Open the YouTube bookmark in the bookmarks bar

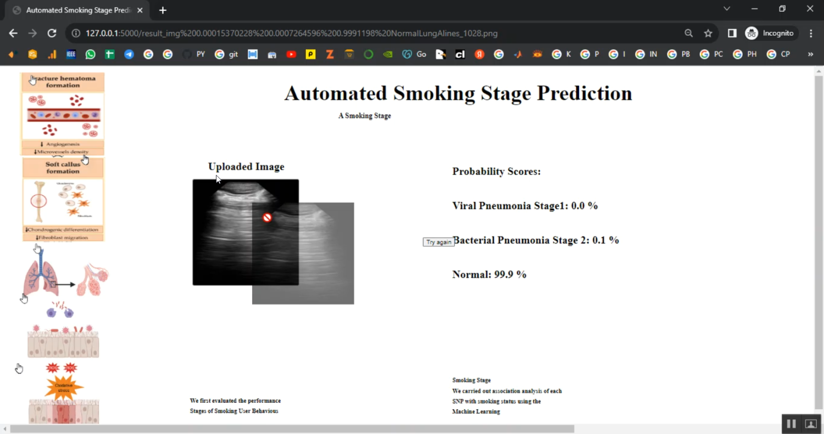pos(291,54)
